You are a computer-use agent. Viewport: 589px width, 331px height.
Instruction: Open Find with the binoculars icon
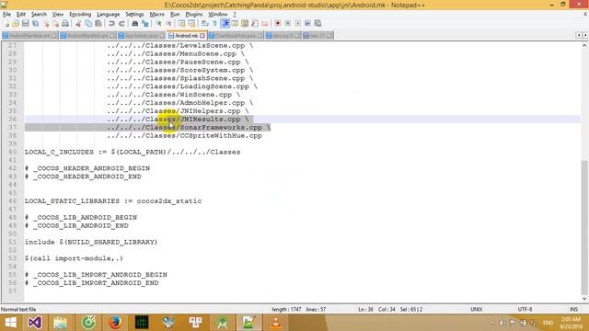tap(135, 24)
